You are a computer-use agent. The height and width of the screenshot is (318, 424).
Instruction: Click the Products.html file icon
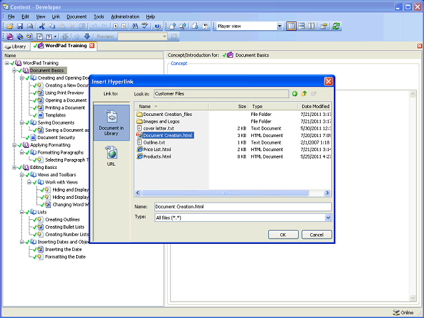click(139, 156)
